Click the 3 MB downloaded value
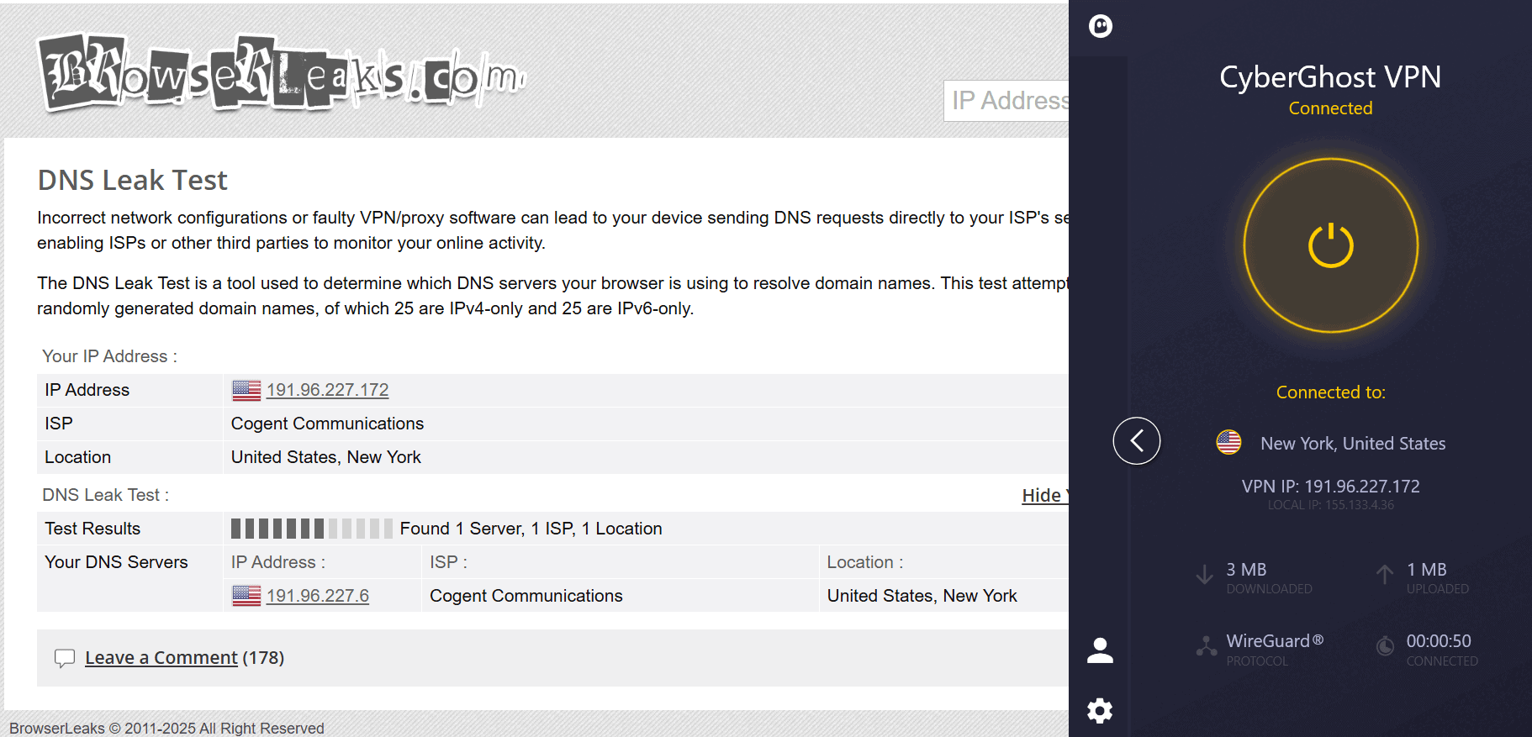 [x=1246, y=570]
